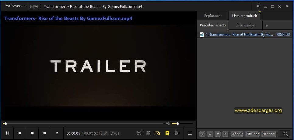
Task: Switch to the Explorador tab
Action: coord(213,16)
